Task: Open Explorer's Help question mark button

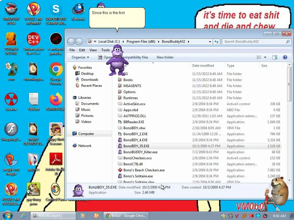Action: 285,57
